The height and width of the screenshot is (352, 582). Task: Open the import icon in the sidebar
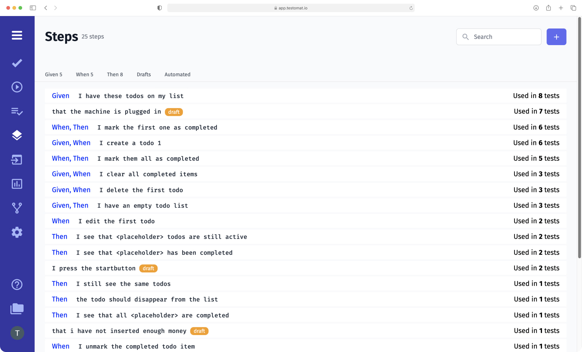pos(17,160)
